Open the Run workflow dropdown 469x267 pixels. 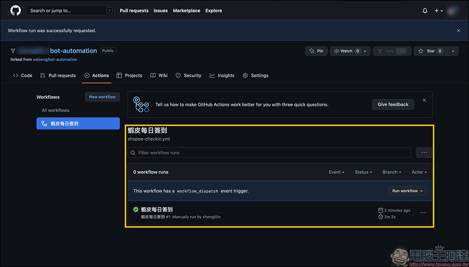point(407,191)
